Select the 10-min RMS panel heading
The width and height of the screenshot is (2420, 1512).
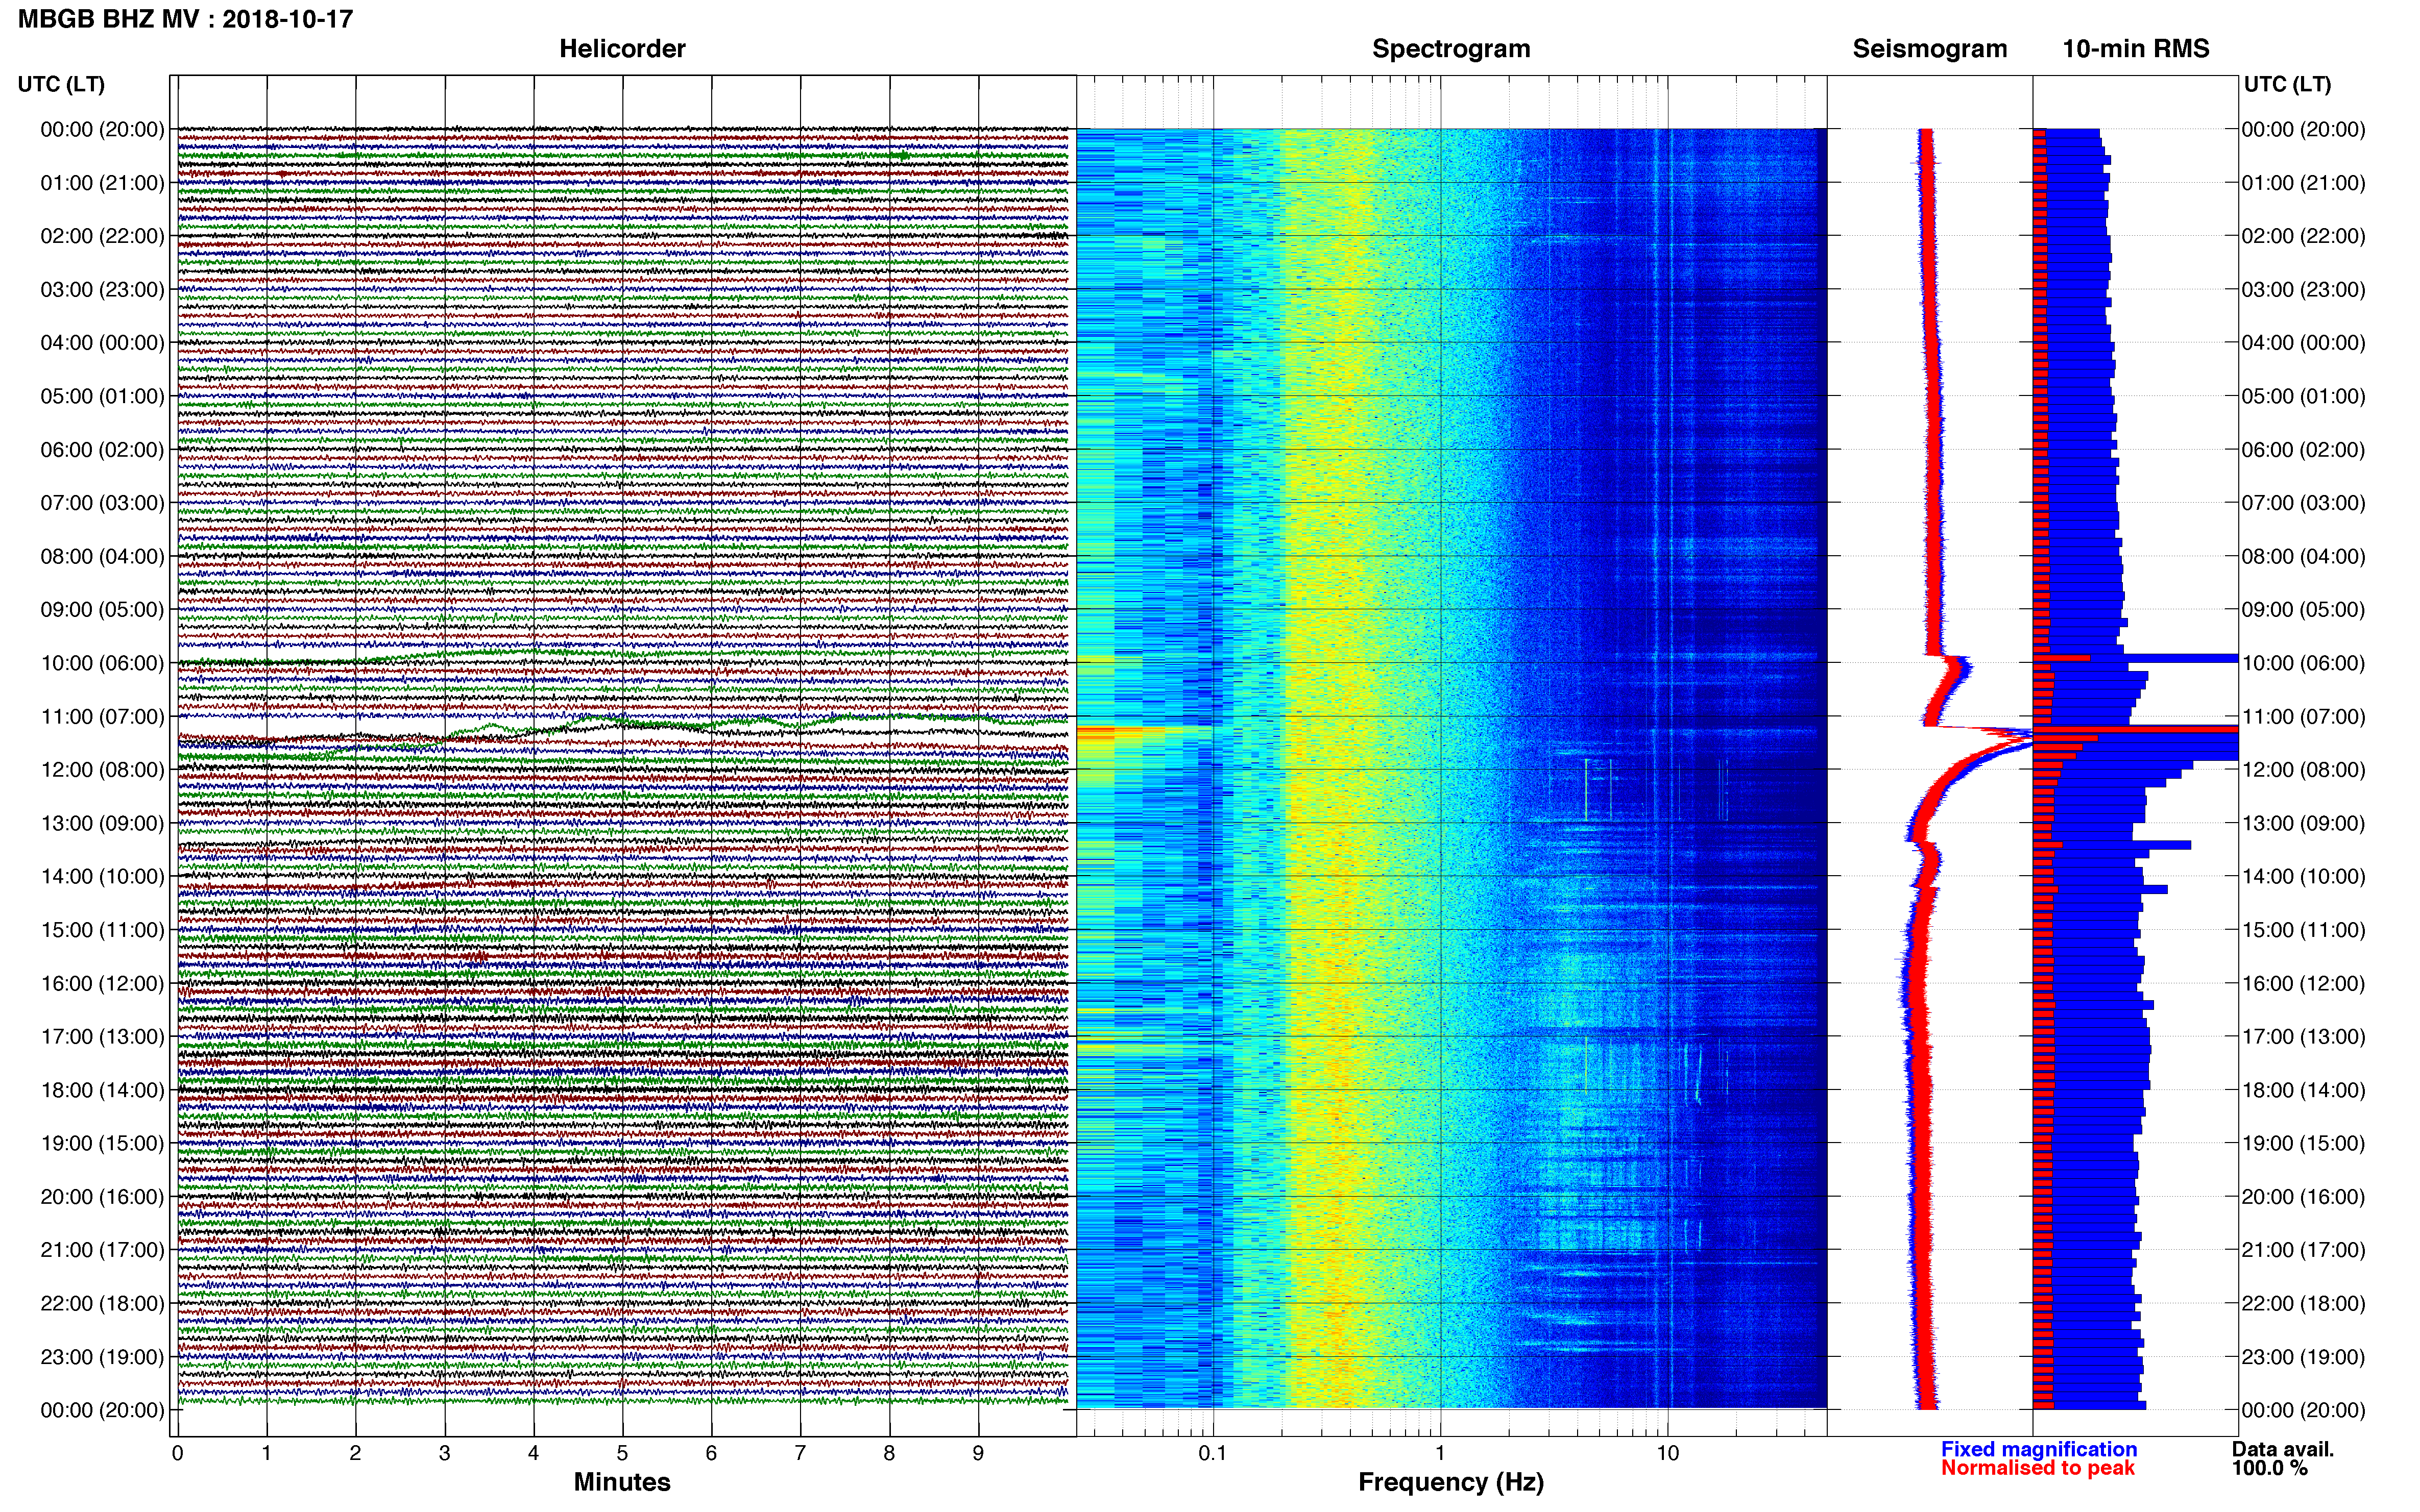click(2136, 49)
